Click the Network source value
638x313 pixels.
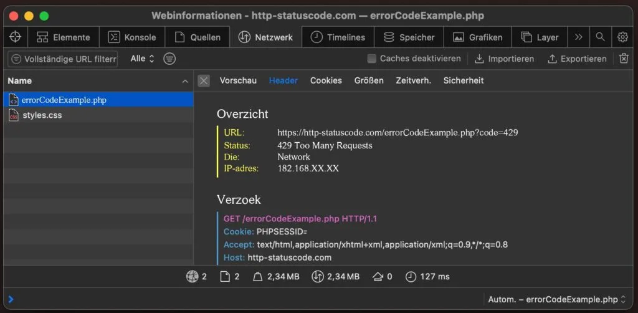[x=294, y=156]
